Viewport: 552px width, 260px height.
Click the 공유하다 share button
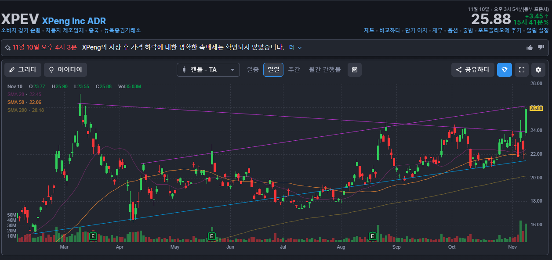pos(472,70)
